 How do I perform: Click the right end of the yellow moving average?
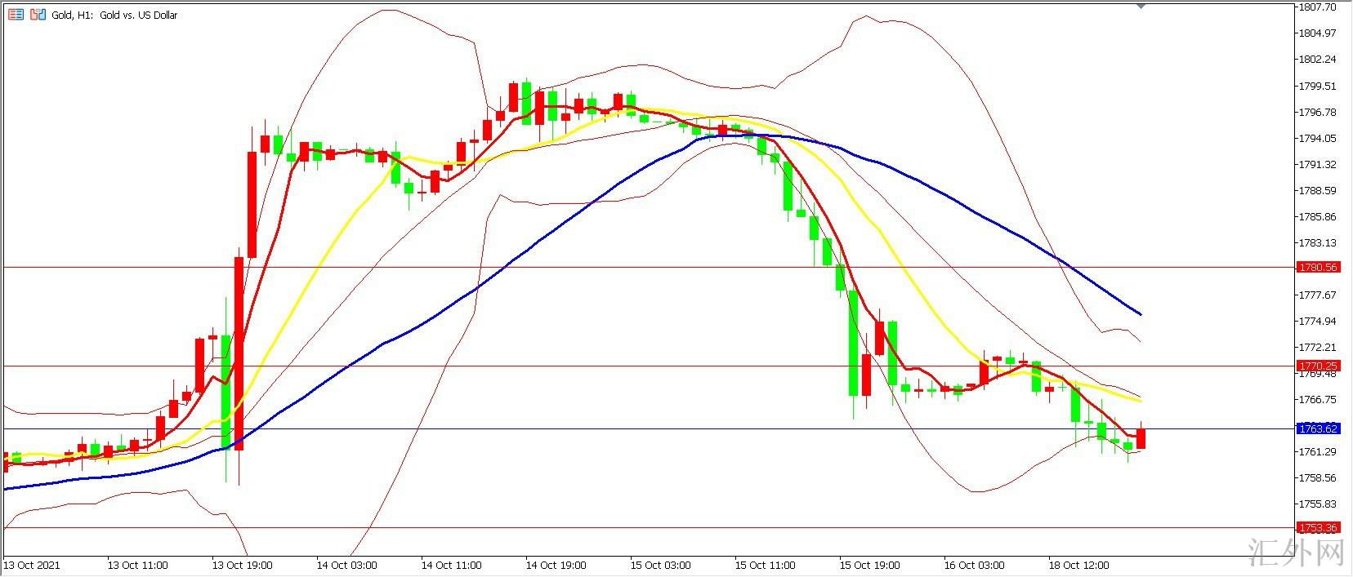(1139, 400)
